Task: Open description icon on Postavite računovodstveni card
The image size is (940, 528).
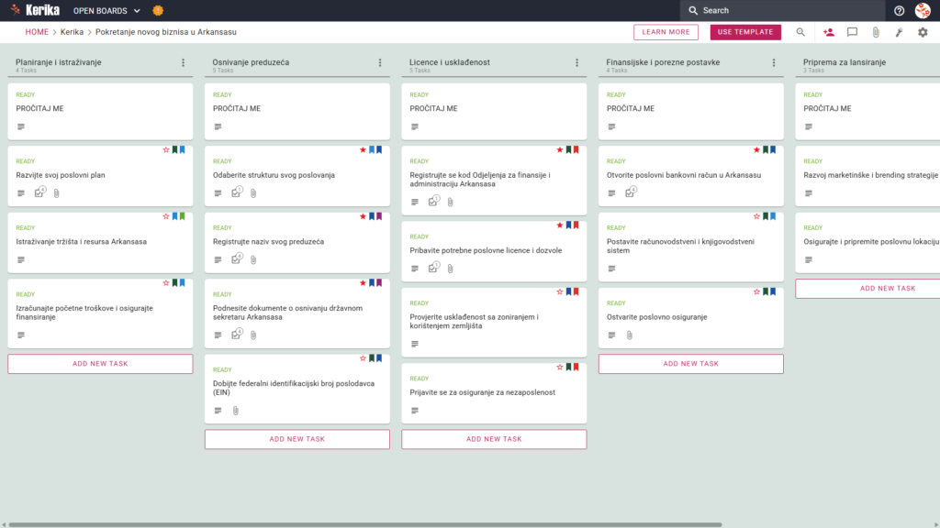Action: tap(611, 269)
